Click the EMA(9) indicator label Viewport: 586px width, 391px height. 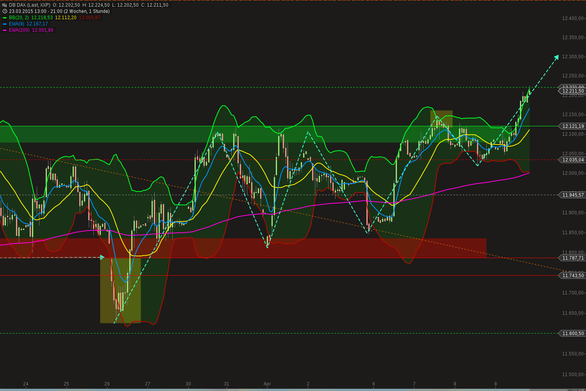pyautogui.click(x=16, y=24)
